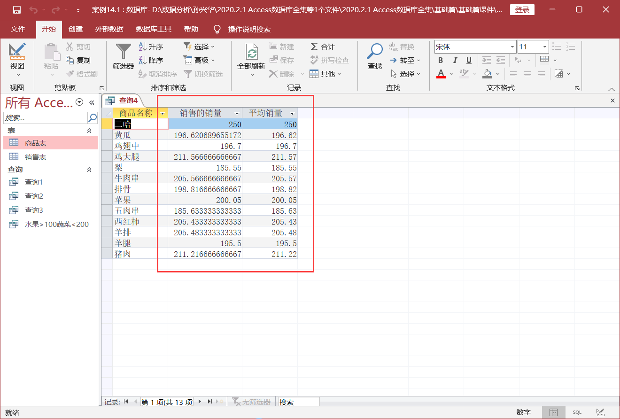Apply italic formatting
This screenshot has width=620, height=419.
[455, 60]
